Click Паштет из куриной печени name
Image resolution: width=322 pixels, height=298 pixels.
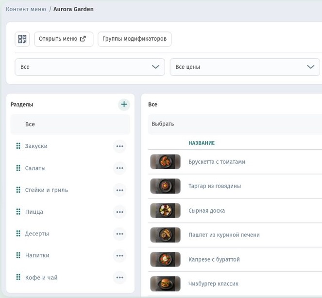coord(224,235)
